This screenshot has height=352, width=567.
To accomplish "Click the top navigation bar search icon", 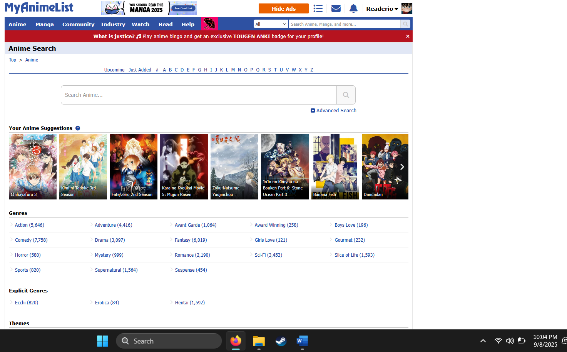I will (x=405, y=24).
